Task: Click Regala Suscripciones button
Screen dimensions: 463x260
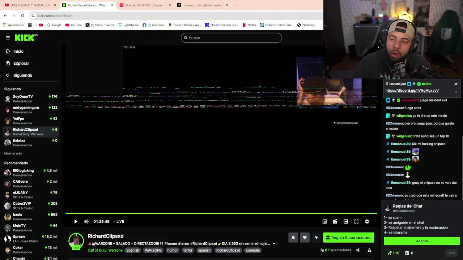Action: pos(348,237)
